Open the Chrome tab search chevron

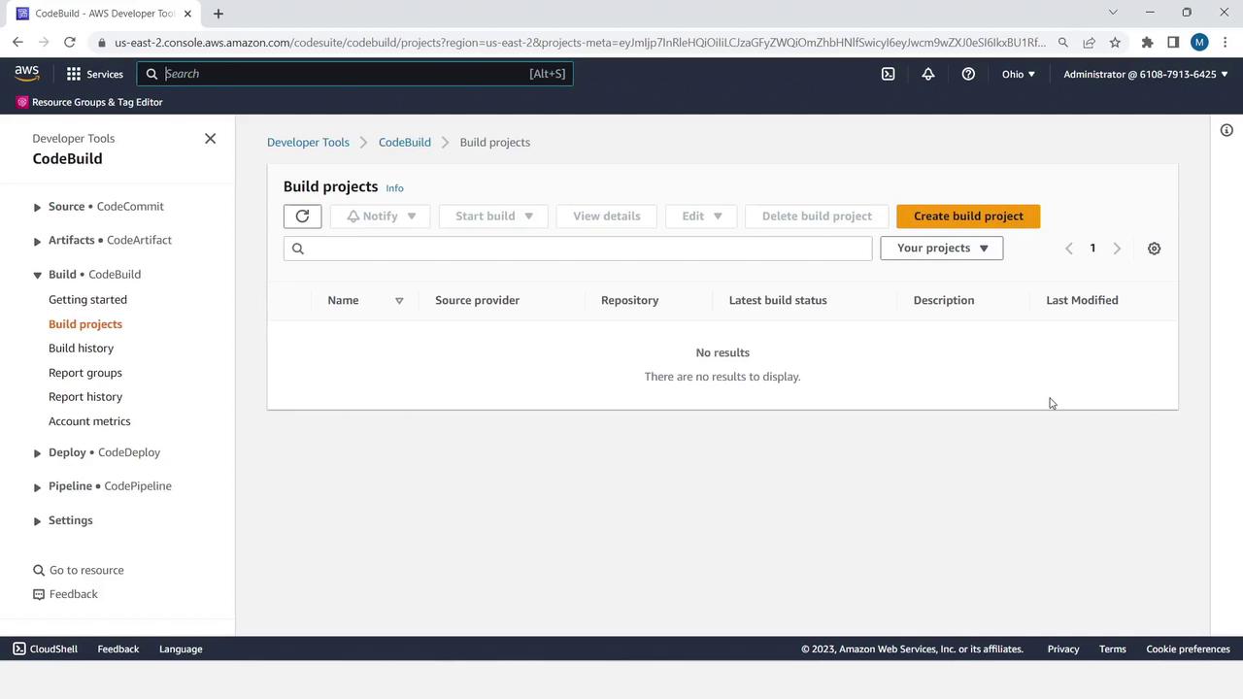click(1113, 13)
